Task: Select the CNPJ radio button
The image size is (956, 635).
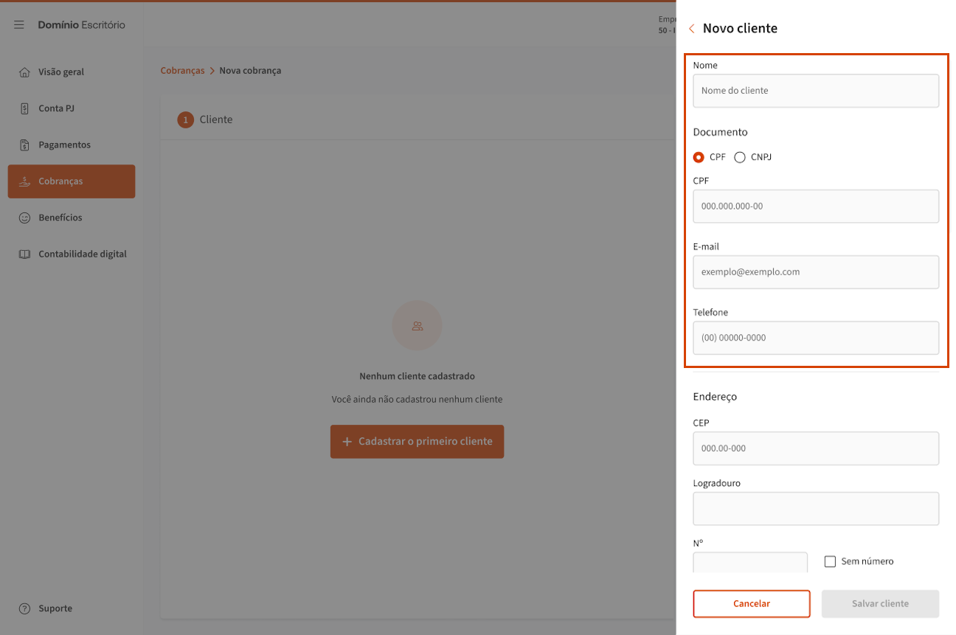Action: pos(740,157)
